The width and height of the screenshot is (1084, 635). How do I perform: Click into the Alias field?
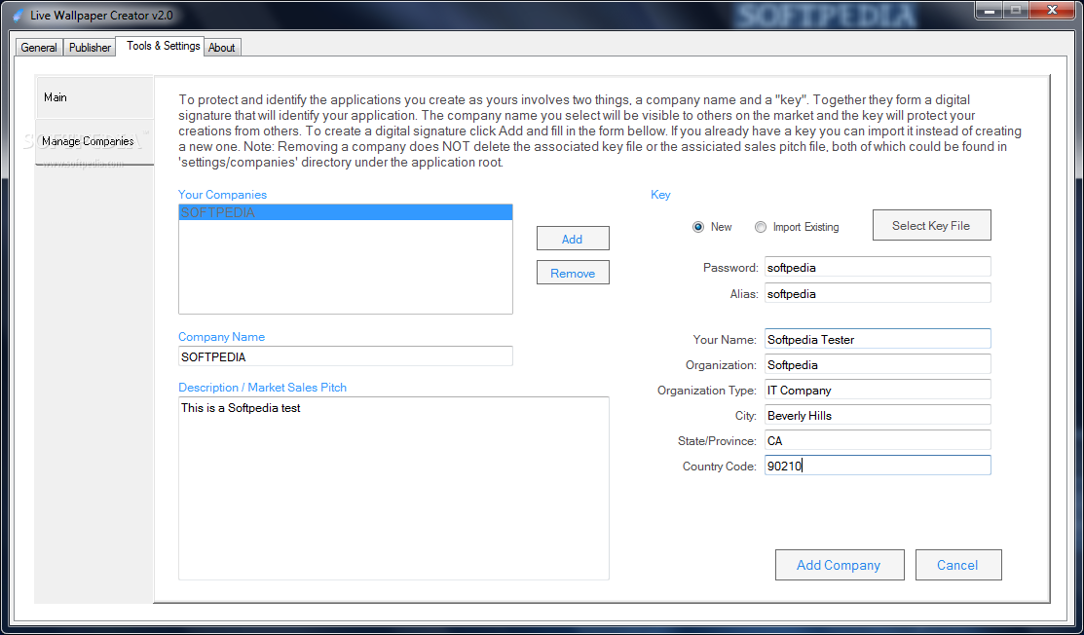(x=878, y=293)
